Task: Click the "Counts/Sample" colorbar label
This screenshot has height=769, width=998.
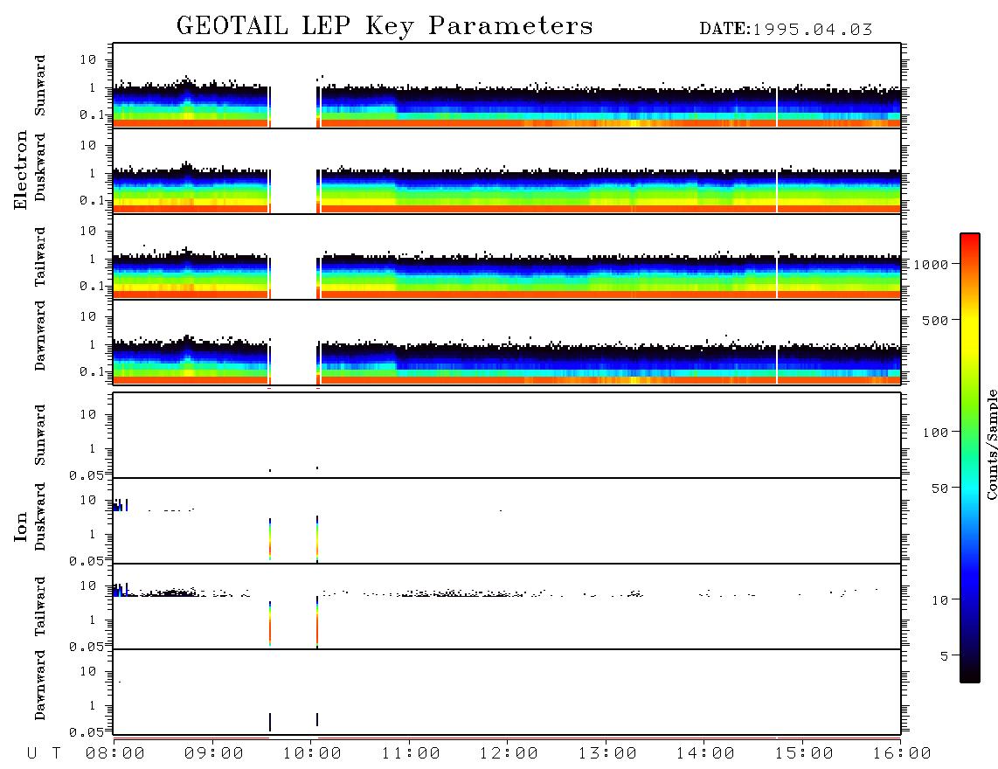Action: click(x=991, y=444)
